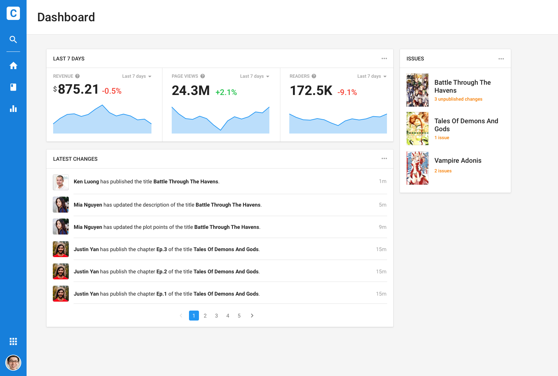
Task: Open the book titles icon in sidebar
Action: pyautogui.click(x=13, y=87)
